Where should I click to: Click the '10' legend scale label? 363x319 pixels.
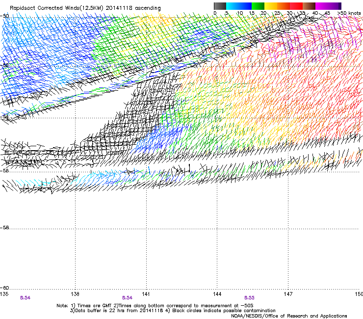click(x=240, y=13)
